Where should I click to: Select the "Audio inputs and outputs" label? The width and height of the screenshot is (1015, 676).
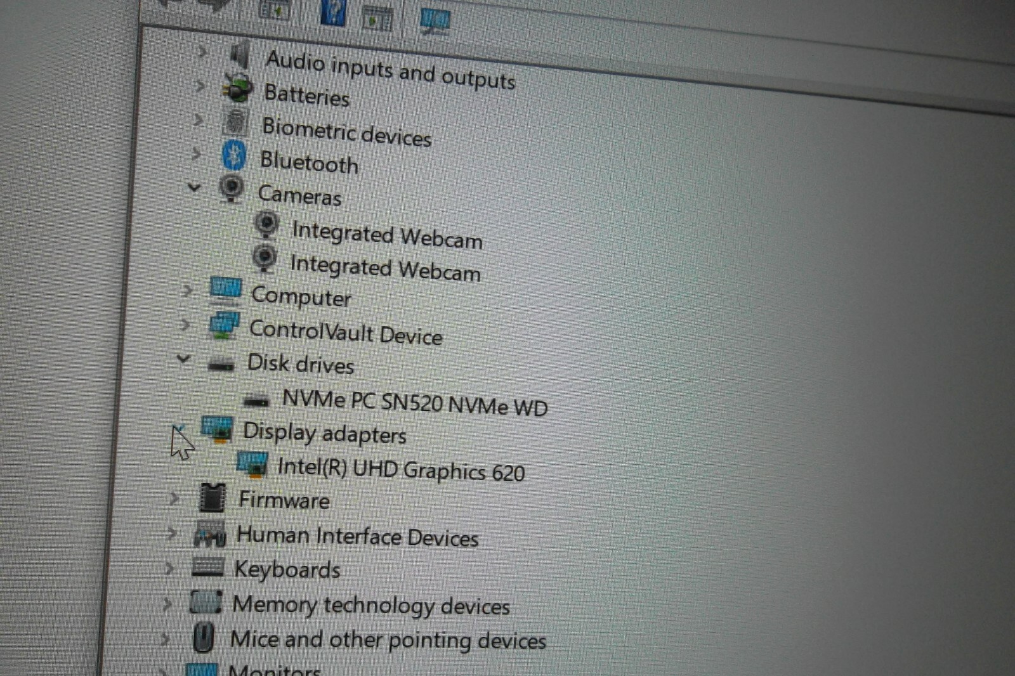click(x=391, y=69)
